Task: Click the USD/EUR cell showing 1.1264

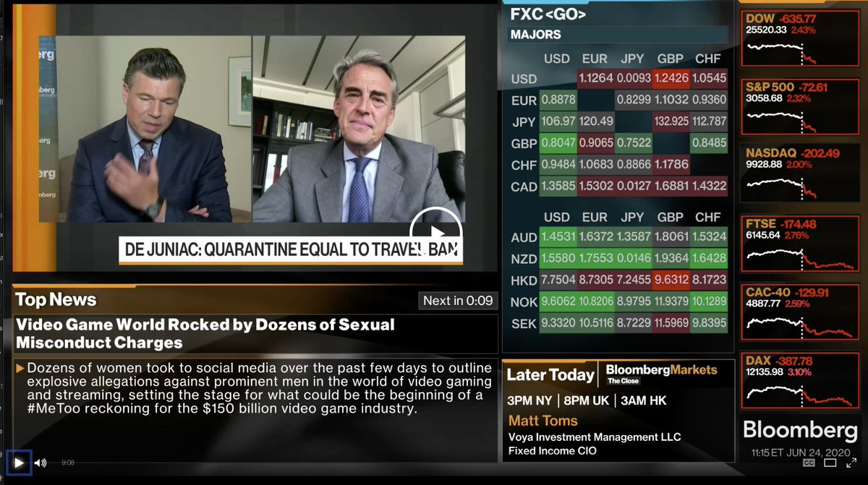Action: tap(596, 79)
